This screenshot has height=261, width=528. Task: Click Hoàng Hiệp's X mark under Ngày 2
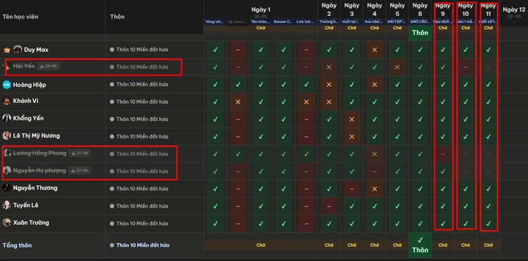tap(329, 85)
